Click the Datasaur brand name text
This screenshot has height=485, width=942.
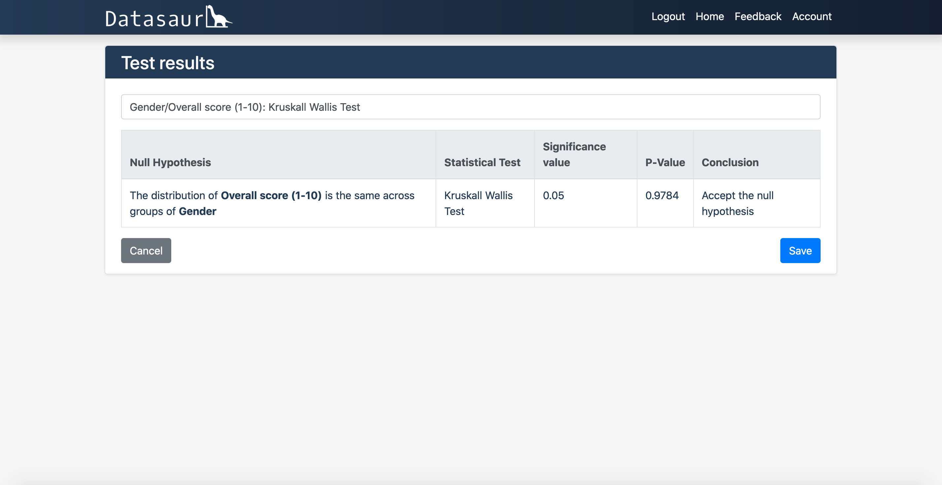tap(153, 19)
